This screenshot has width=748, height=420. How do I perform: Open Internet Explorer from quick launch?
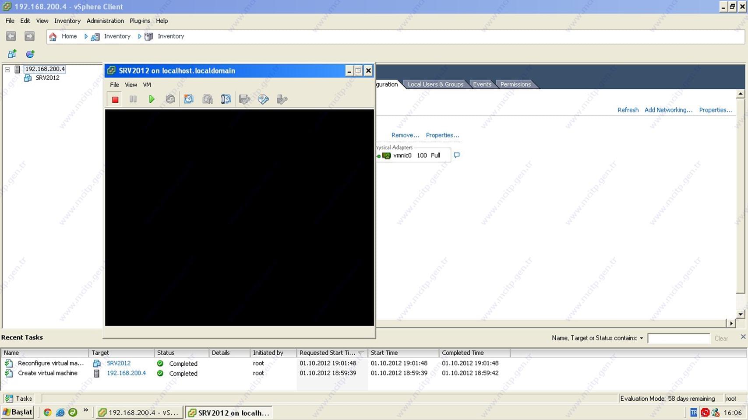click(60, 412)
